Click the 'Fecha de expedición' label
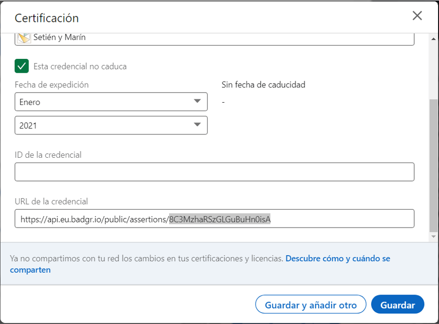The height and width of the screenshot is (324, 439). tap(52, 85)
